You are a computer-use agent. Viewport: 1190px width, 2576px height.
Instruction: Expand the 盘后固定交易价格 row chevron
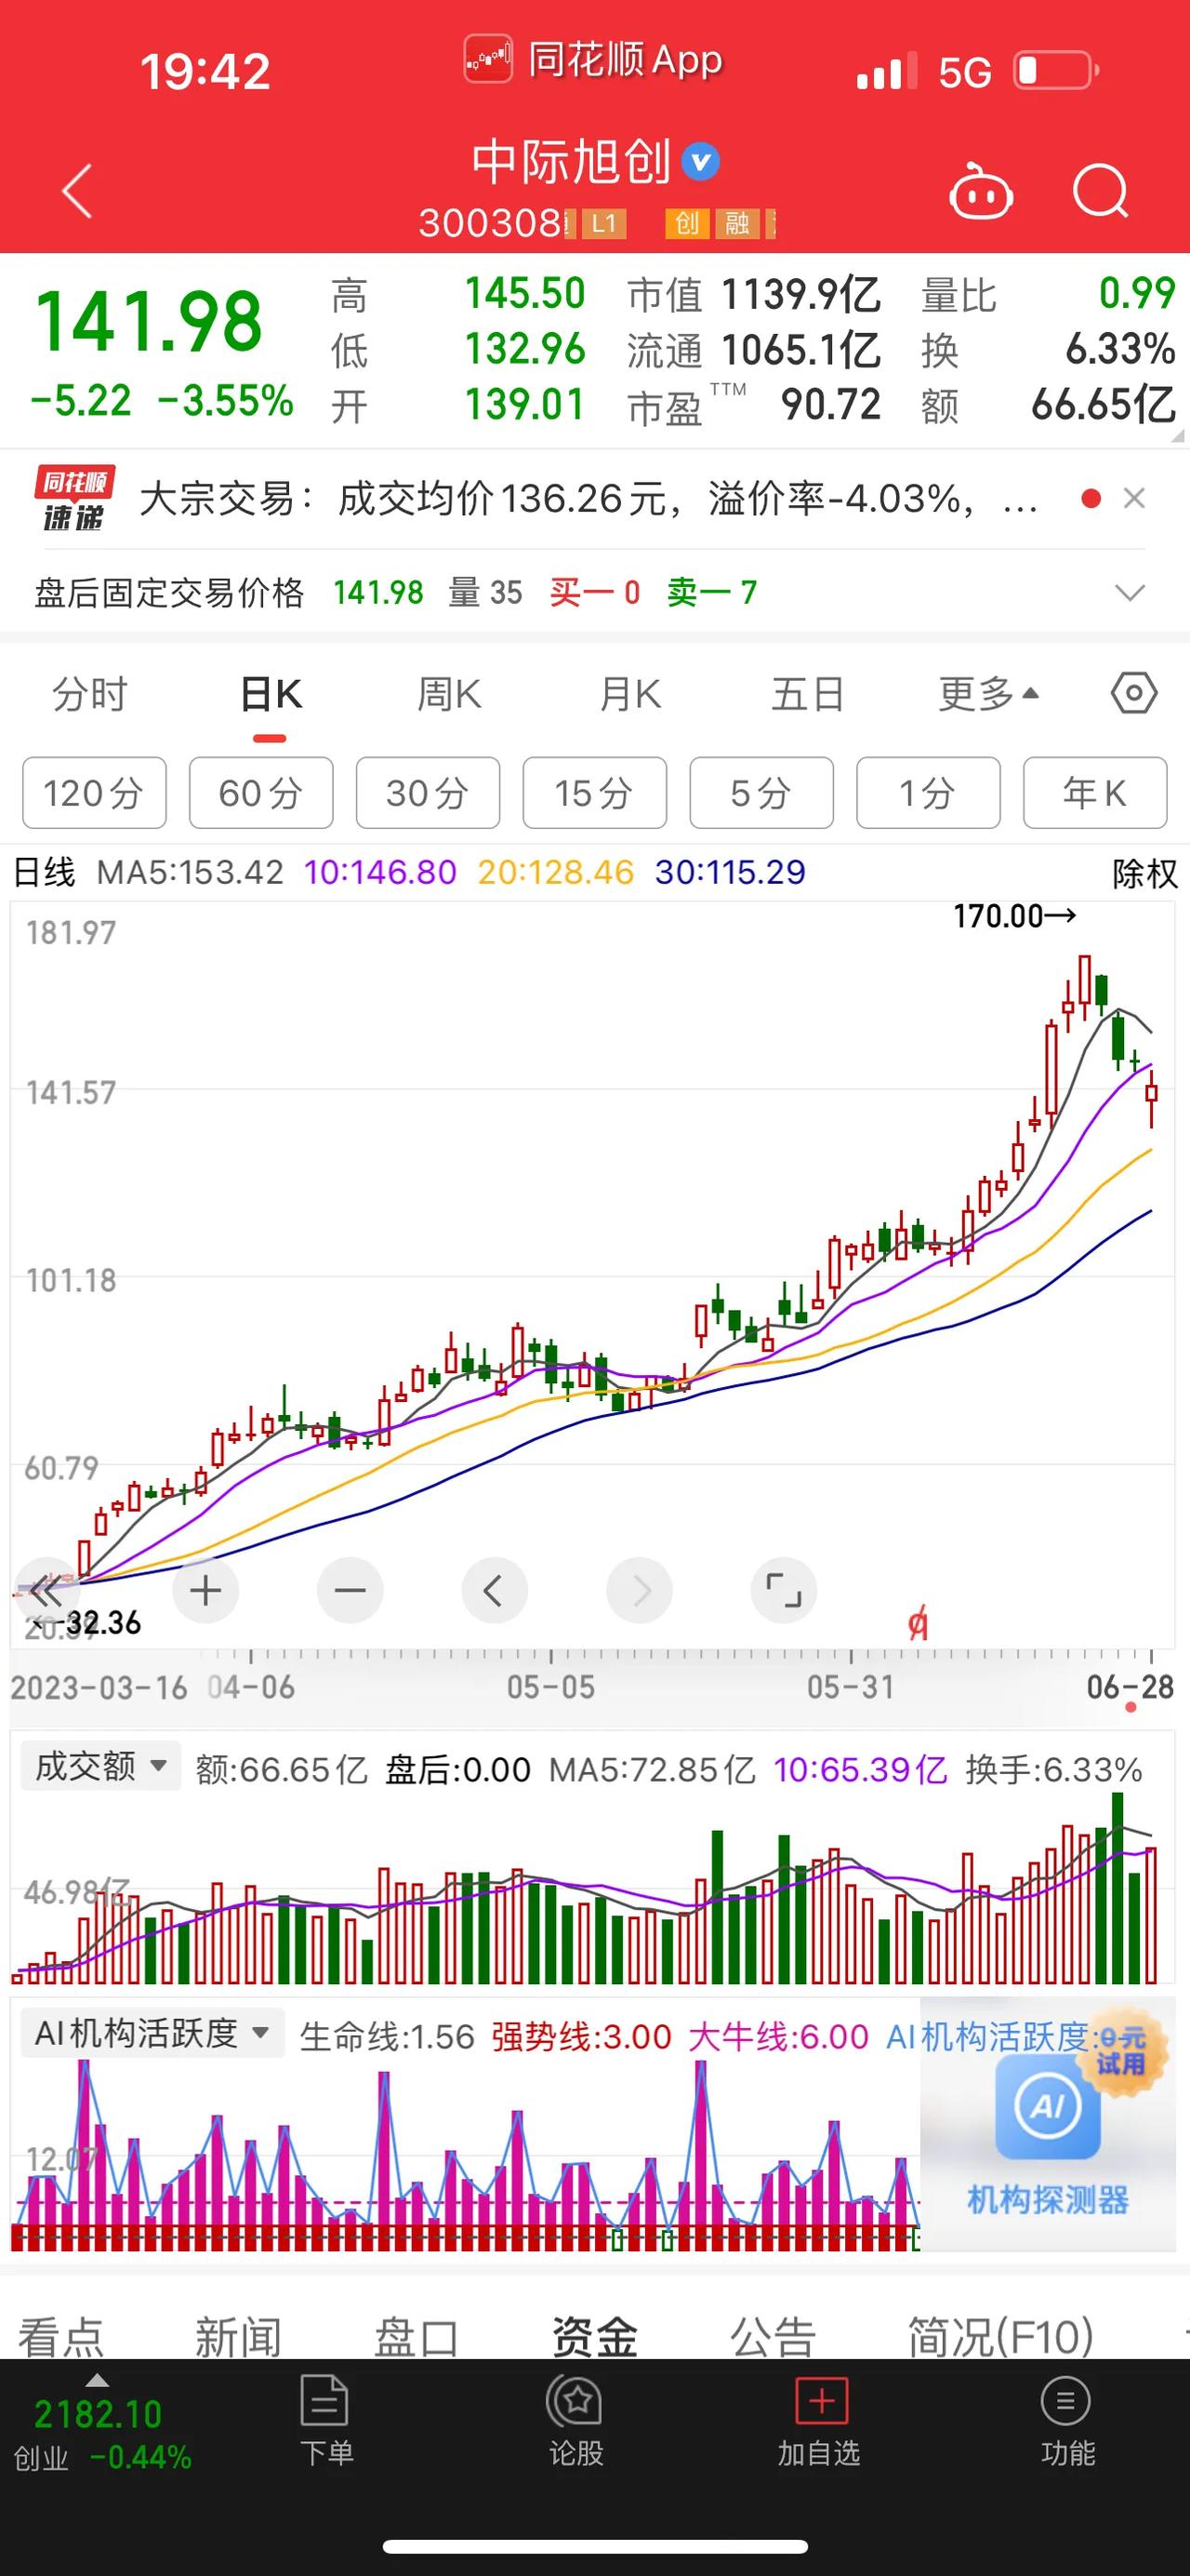point(1130,593)
